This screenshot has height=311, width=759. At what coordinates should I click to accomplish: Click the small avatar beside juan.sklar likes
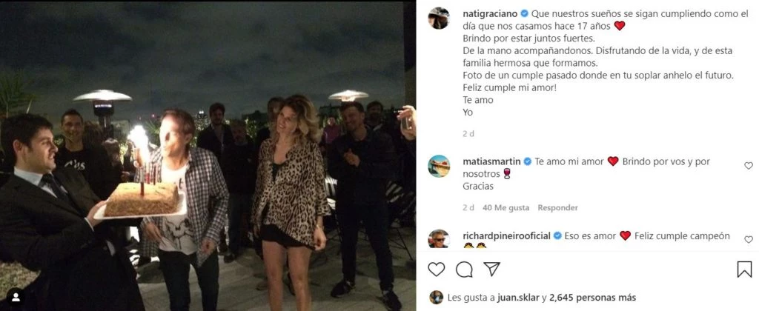point(436,297)
